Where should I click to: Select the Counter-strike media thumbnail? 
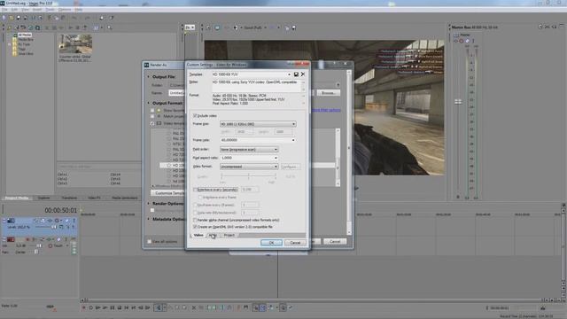[75, 43]
